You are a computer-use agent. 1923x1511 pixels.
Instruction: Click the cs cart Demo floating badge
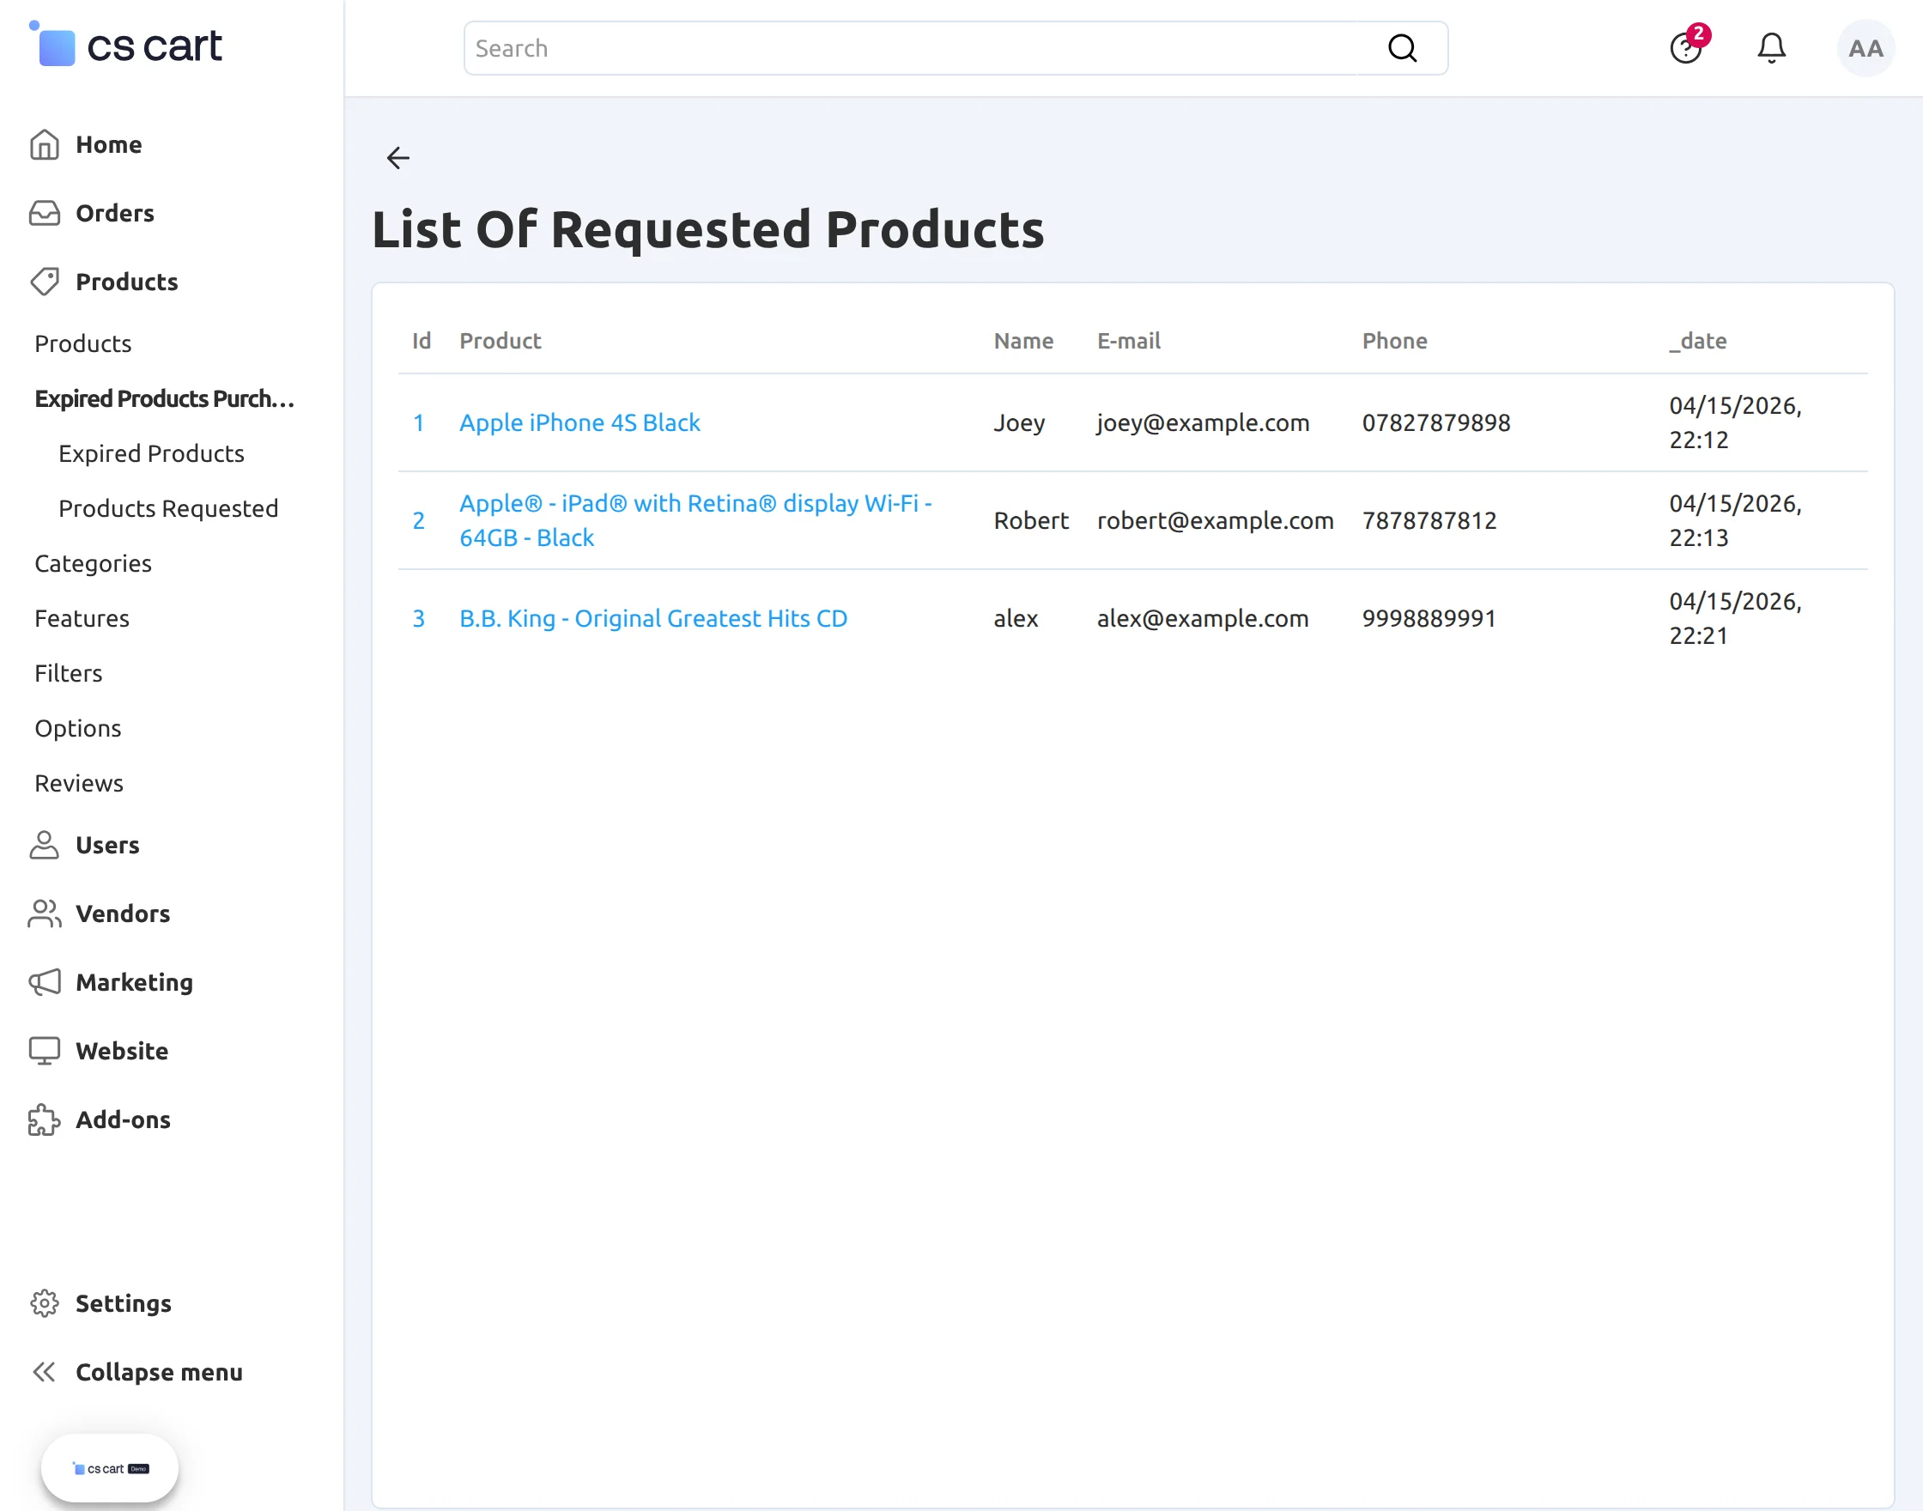[110, 1469]
